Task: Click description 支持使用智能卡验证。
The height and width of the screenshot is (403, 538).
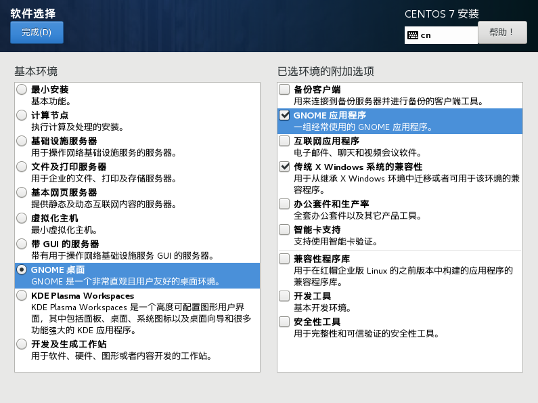Action: 336,242
